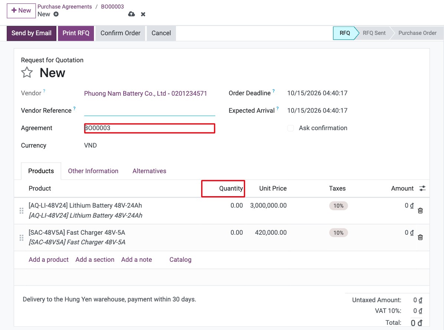Click the cloud save icon
The image size is (444, 330).
point(131,14)
